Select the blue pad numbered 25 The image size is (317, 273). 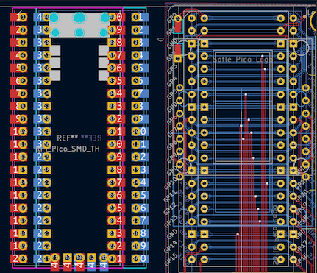43,208
